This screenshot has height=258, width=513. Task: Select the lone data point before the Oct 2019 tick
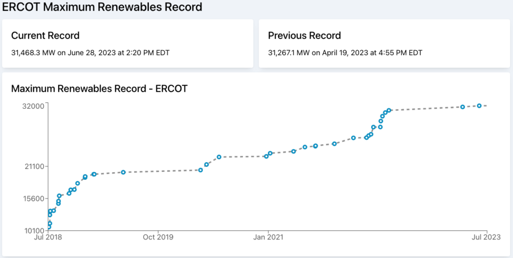[123, 172]
